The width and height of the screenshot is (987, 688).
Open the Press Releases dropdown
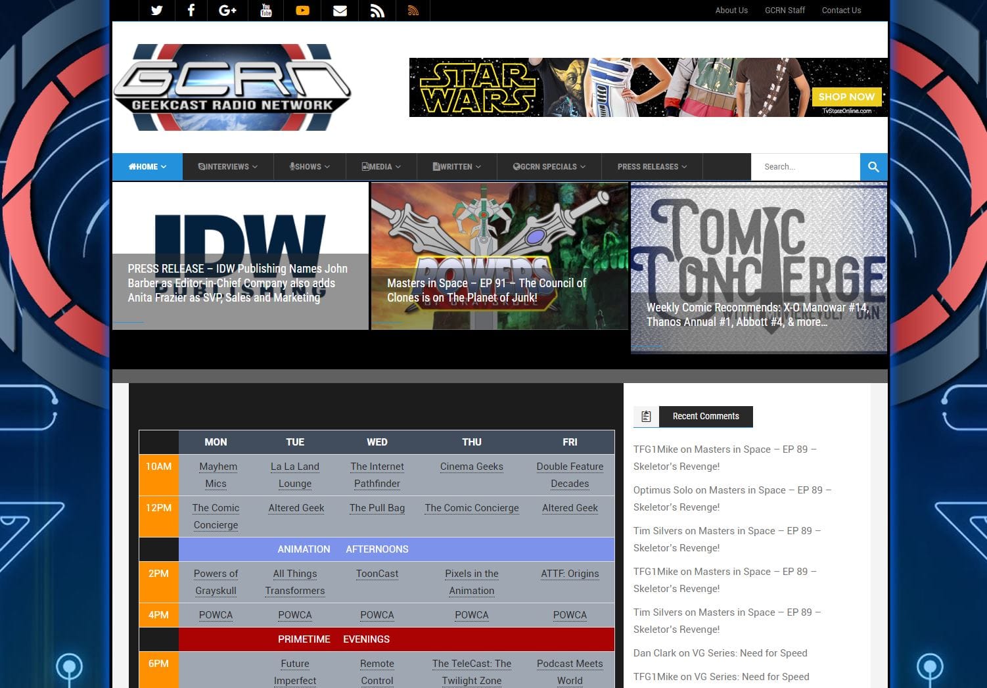tap(652, 167)
